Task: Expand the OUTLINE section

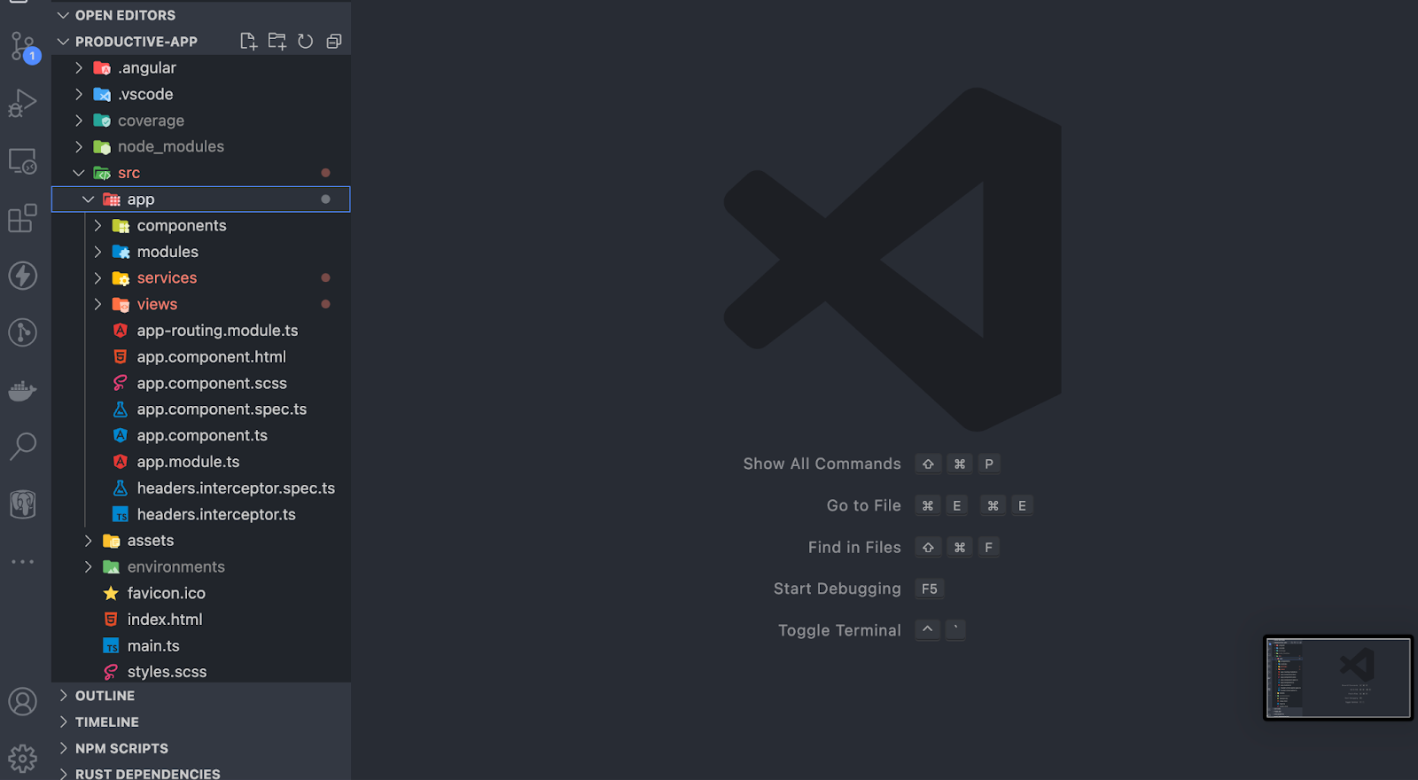Action: [105, 697]
